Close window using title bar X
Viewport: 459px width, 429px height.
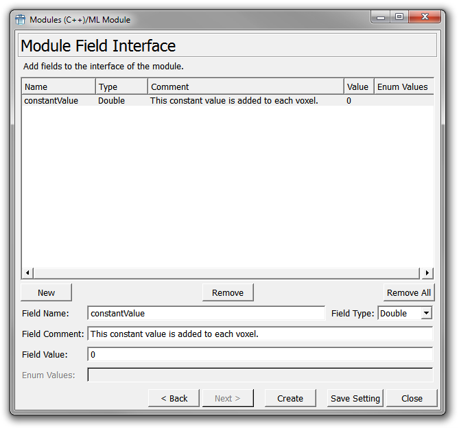[x=425, y=18]
